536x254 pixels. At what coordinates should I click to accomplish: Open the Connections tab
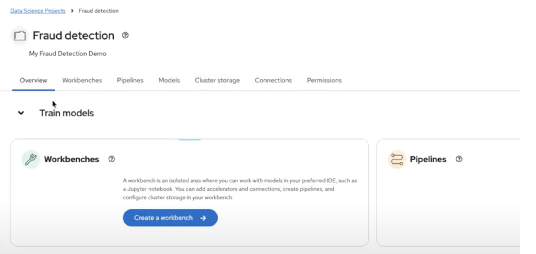(x=273, y=80)
